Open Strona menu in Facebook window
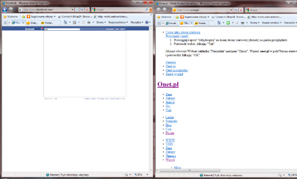The width and height of the screenshot is (297, 179). pyautogui.click(x=101, y=22)
